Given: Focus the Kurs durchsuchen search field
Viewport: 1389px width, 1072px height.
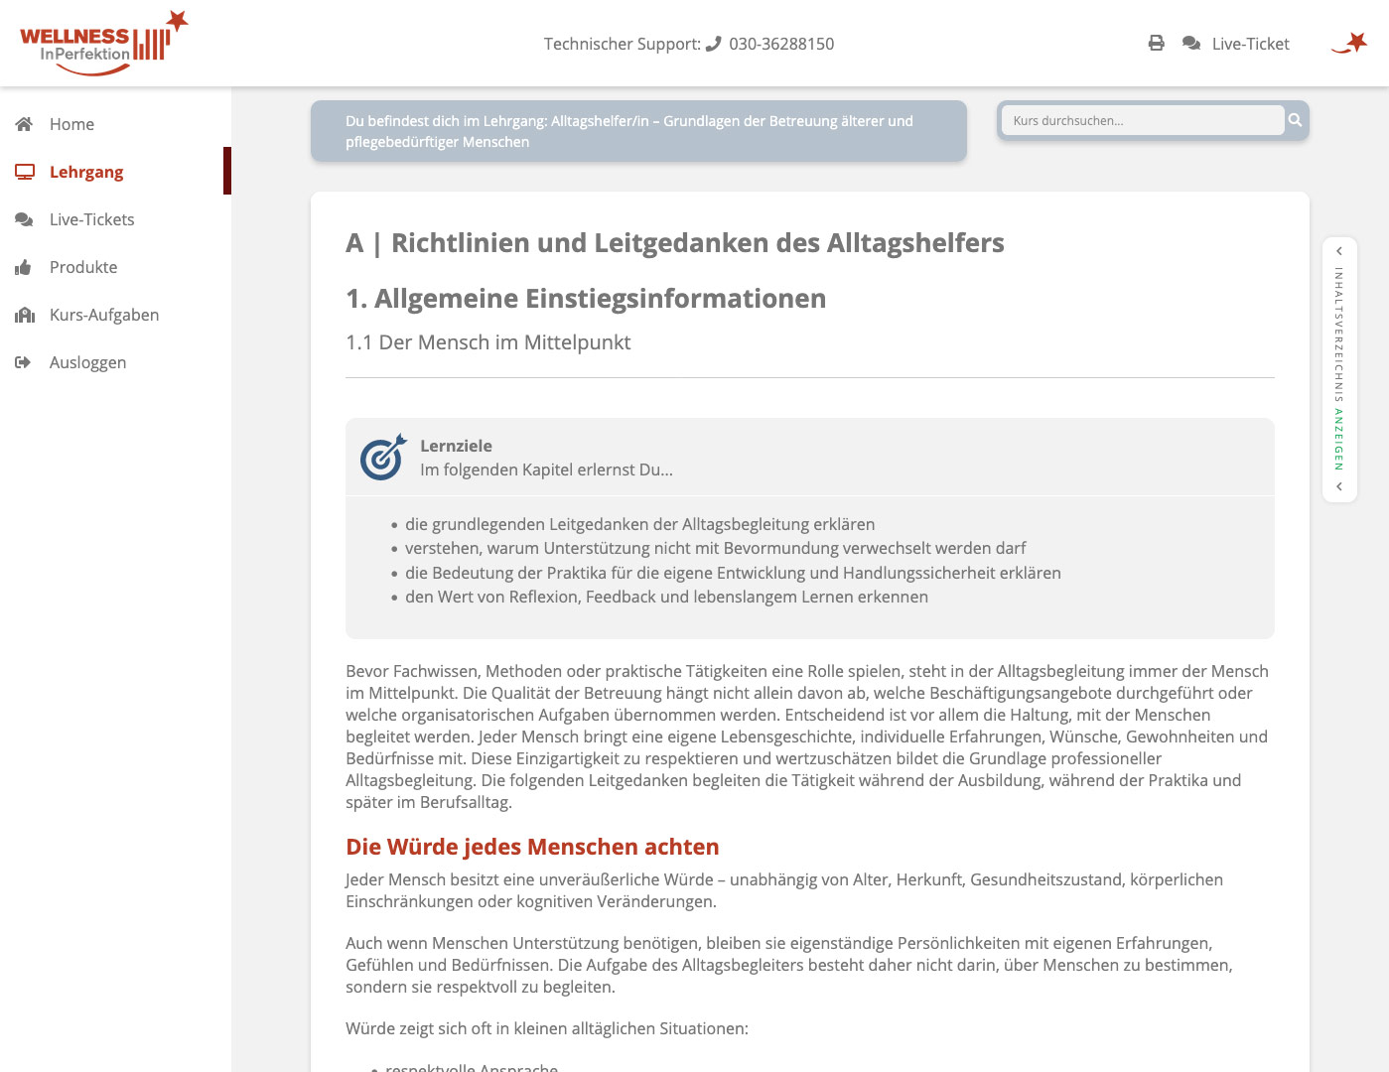Looking at the screenshot, I should pos(1142,120).
